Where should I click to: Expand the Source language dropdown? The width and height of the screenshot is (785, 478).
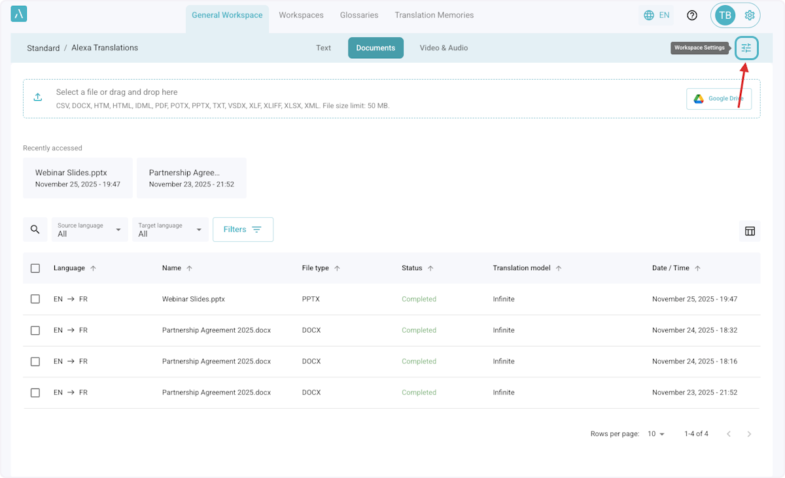(x=90, y=230)
